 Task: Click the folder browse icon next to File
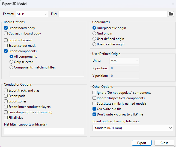pyautogui.click(x=171, y=14)
